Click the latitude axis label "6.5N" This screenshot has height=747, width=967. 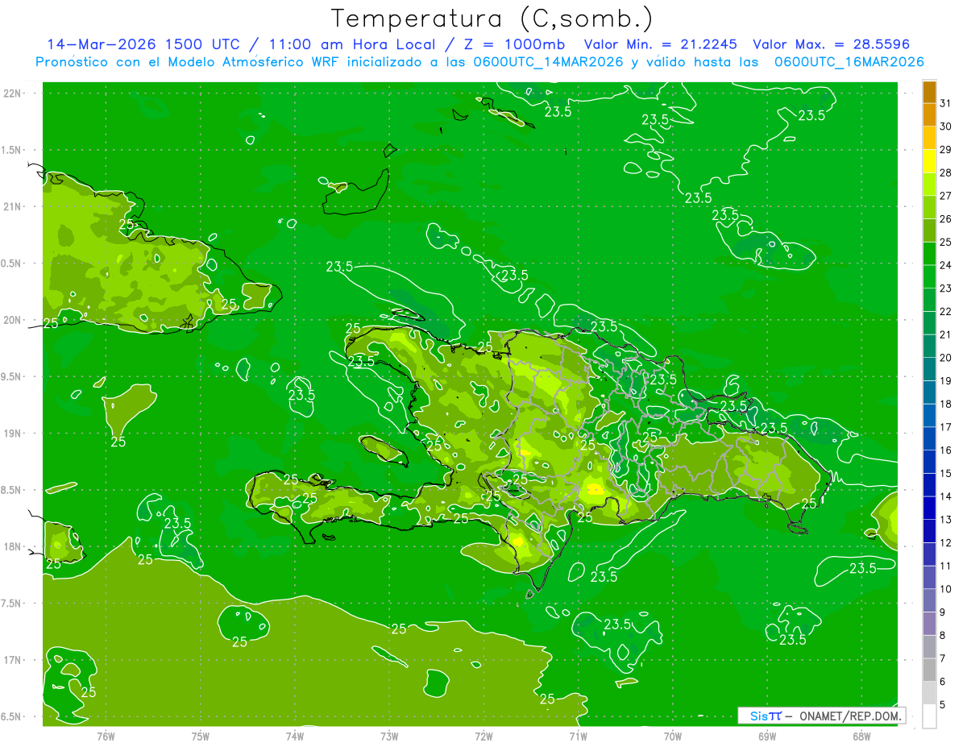[x=12, y=716]
